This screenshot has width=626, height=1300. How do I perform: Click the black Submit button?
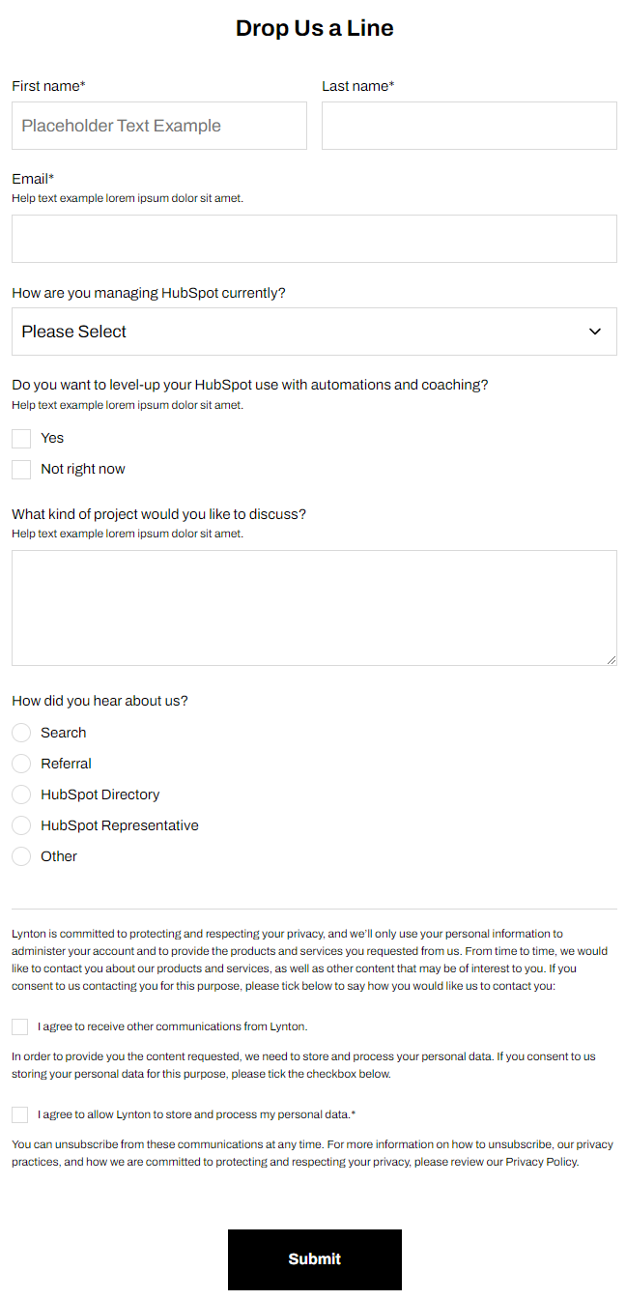point(315,1259)
